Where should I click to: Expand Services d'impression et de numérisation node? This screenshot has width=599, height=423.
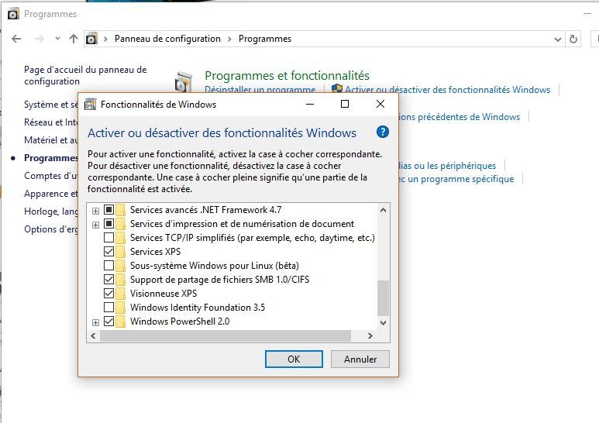click(95, 225)
